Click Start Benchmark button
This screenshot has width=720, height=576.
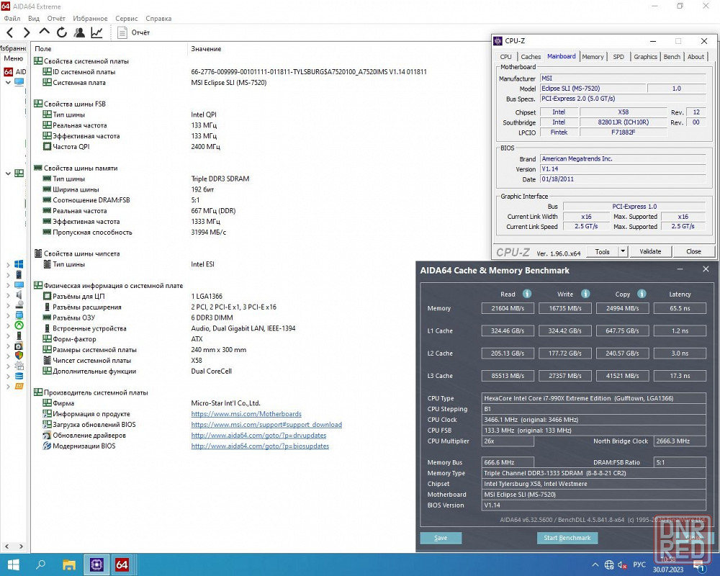coord(567,538)
